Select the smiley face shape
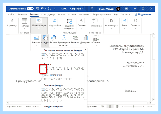The image size is (161, 114). [x=61, y=97]
